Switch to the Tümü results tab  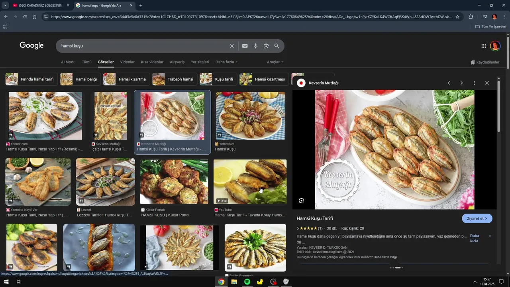[x=86, y=62]
